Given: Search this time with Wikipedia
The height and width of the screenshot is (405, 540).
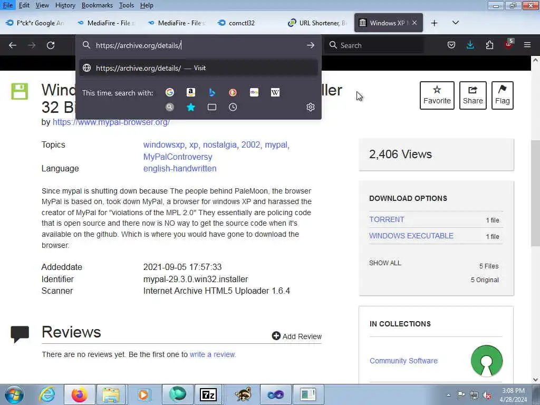Looking at the screenshot, I should (275, 92).
